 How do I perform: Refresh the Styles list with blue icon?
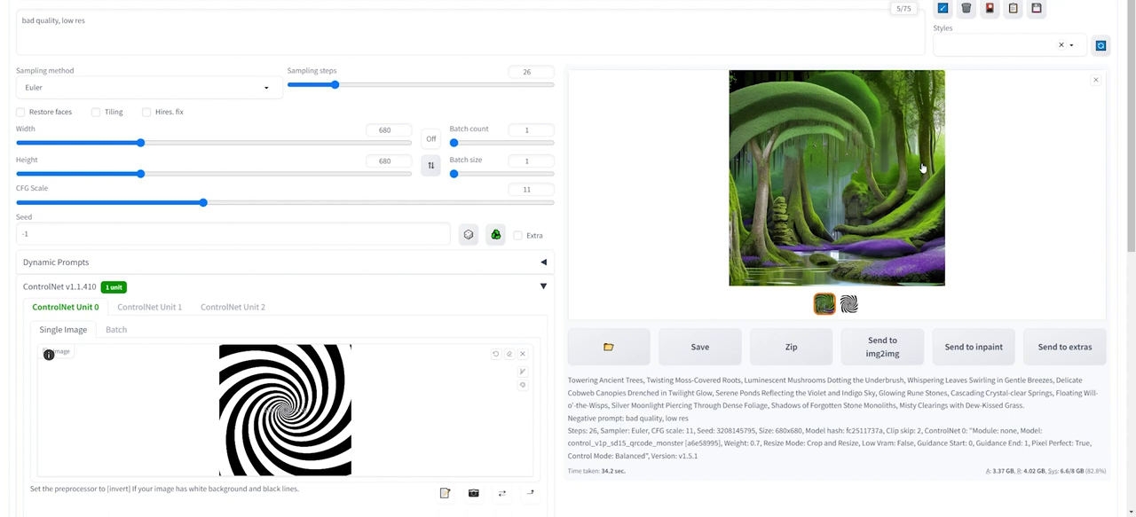[x=1100, y=45]
